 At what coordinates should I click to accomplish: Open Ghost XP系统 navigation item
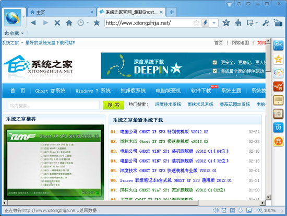tap(50, 90)
